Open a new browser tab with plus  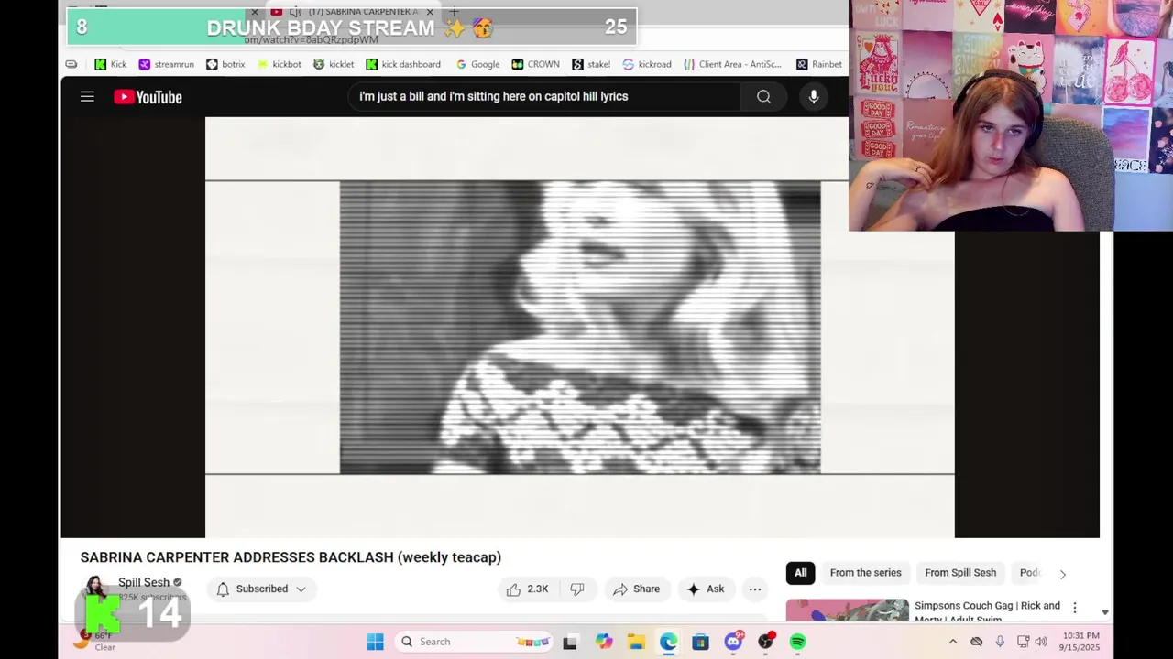point(454,12)
